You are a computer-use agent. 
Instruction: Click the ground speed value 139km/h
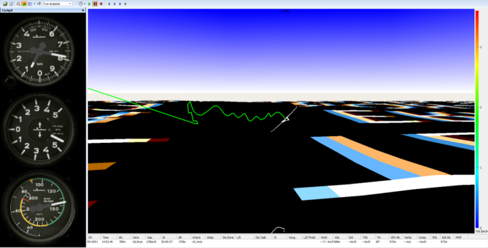(151, 242)
